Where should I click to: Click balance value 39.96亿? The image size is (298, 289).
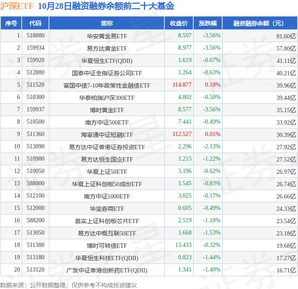tap(286, 85)
